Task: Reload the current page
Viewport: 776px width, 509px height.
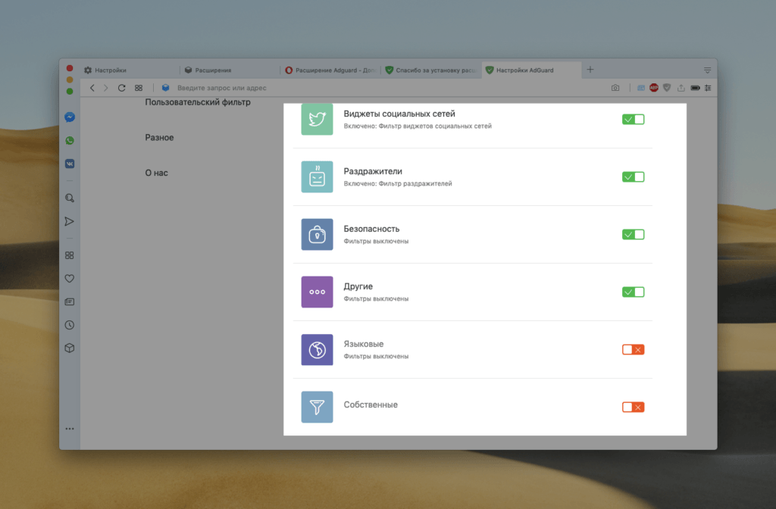Action: [x=122, y=88]
